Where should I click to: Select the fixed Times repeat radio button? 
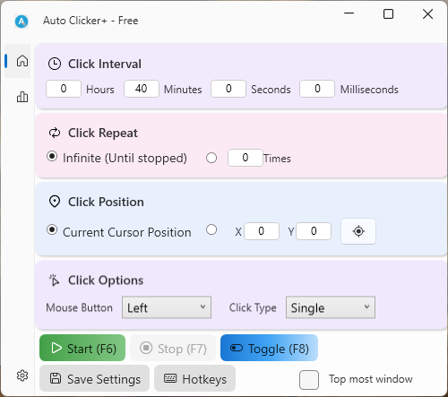211,158
